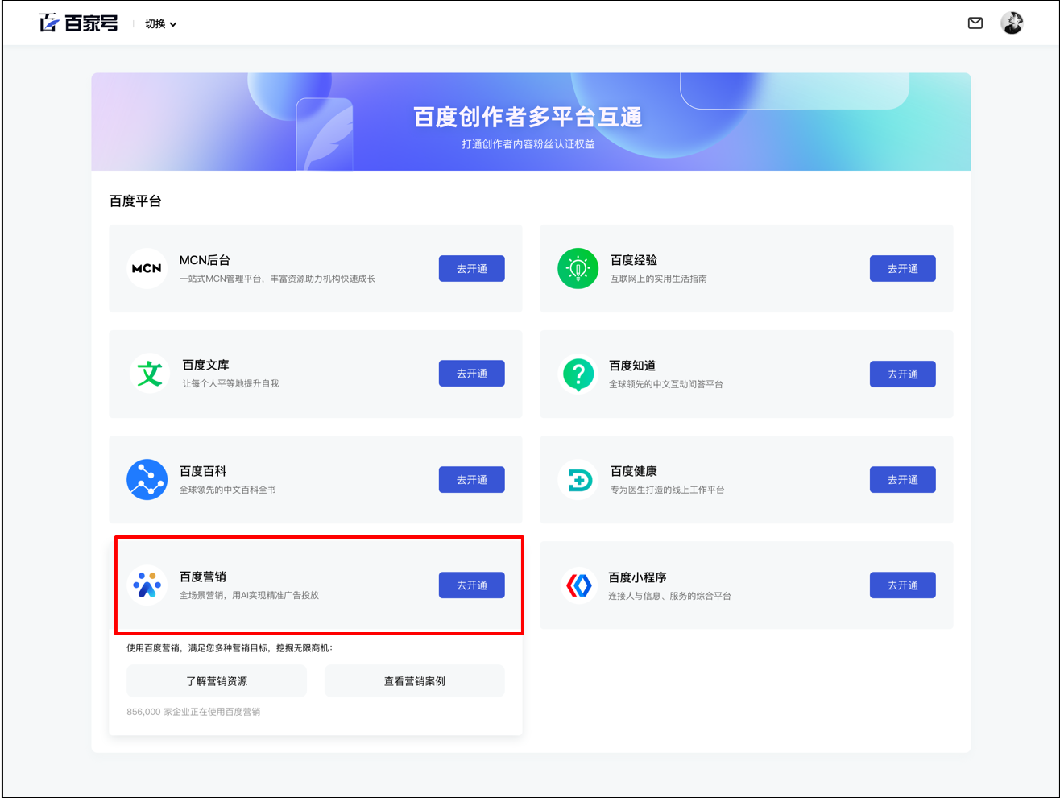
Task: Click the text 专为医生打造的线上工作平台
Action: click(x=668, y=490)
